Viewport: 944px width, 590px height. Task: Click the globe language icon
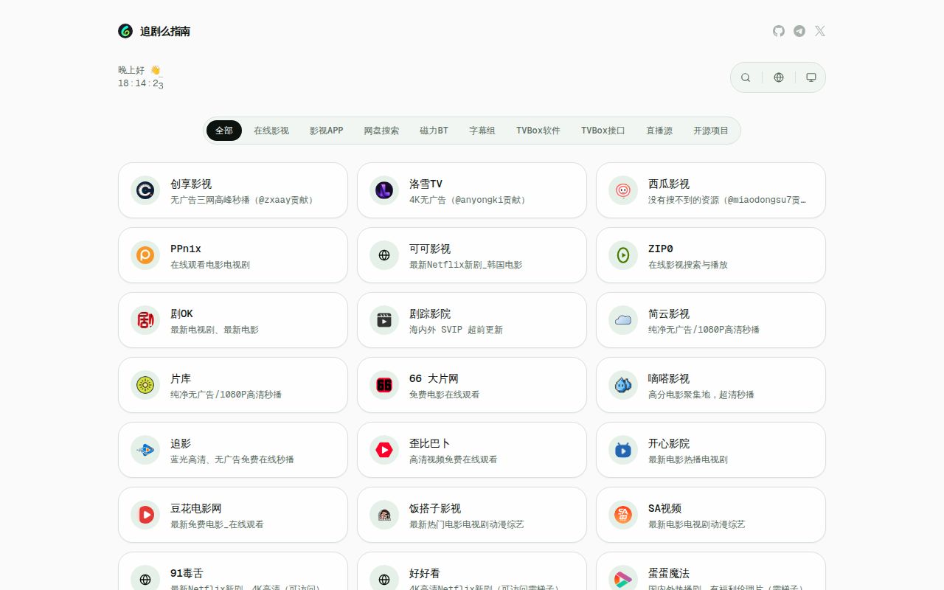pyautogui.click(x=779, y=77)
